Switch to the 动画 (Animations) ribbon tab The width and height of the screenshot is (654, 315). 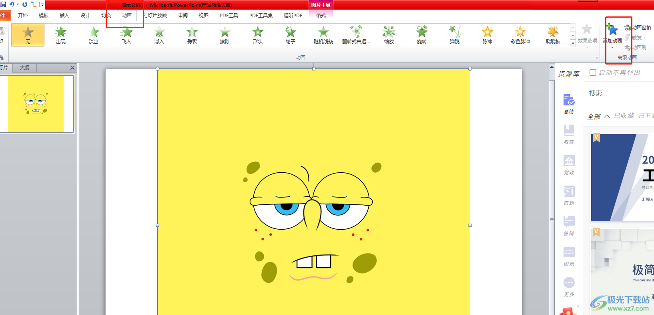pyautogui.click(x=127, y=15)
